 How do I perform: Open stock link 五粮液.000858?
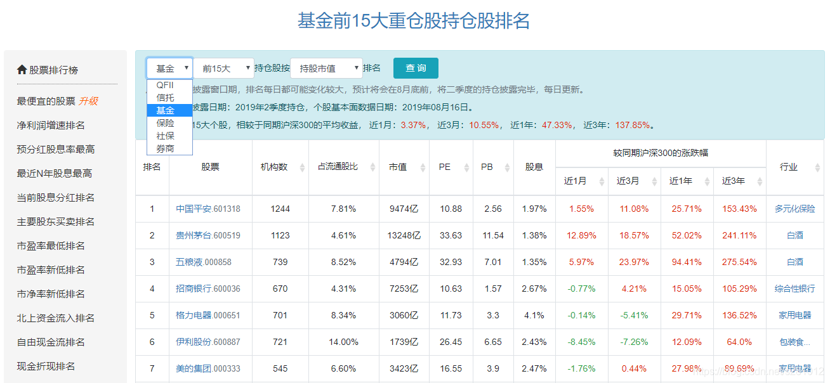tap(204, 262)
